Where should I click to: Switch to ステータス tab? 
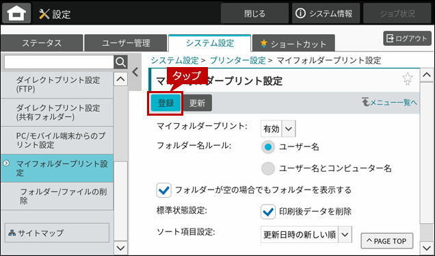coord(42,43)
